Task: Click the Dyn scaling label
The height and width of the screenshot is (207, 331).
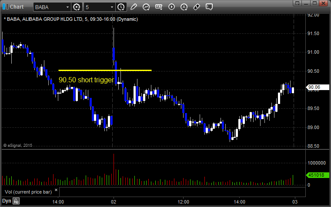Action: [x=7, y=201]
